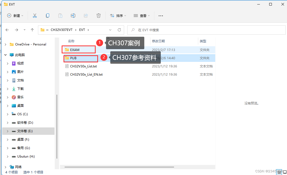Open recent locations dropdown arrow

[x=24, y=30]
